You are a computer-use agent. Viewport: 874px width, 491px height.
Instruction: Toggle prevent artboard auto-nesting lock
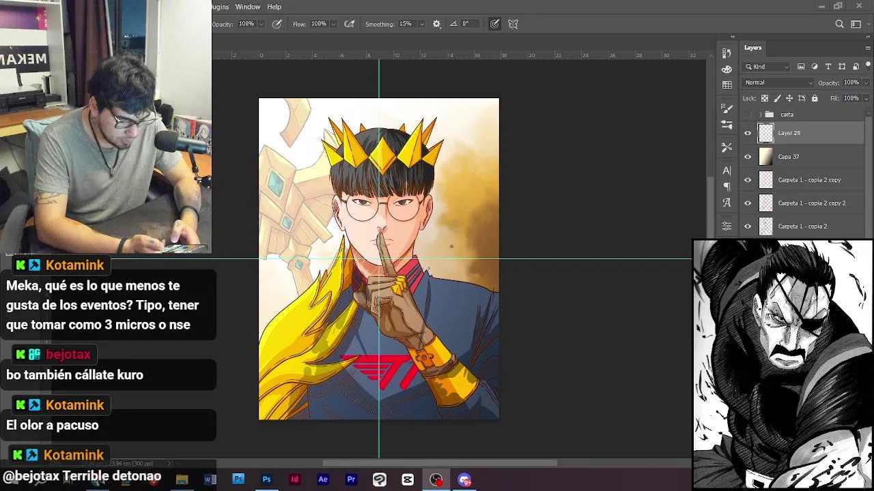coord(802,98)
